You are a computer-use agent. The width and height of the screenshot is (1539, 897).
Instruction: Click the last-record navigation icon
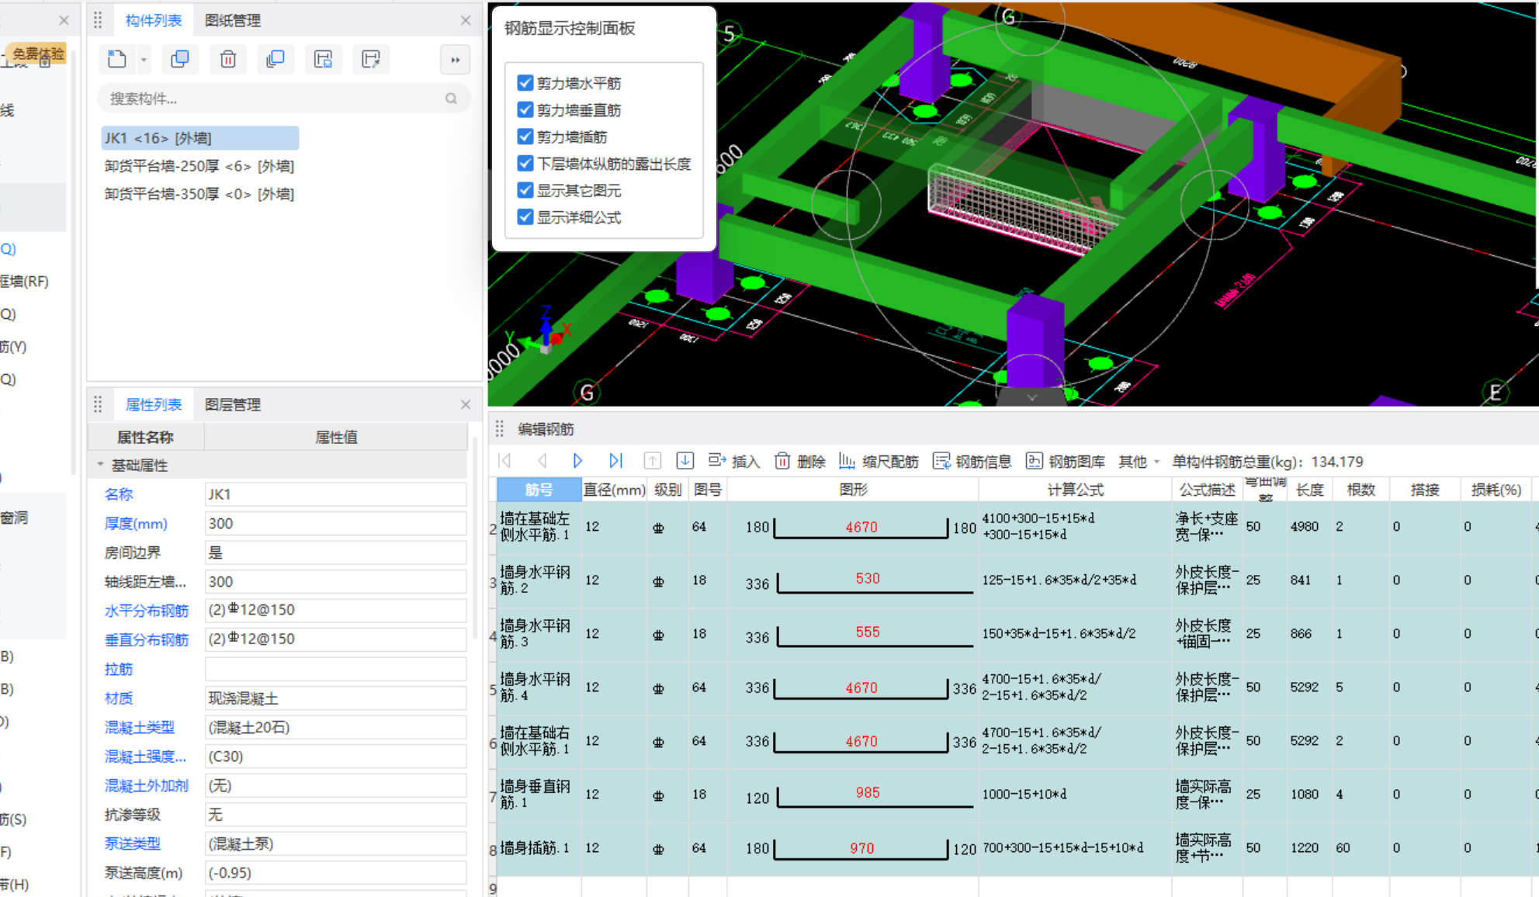[x=615, y=461]
